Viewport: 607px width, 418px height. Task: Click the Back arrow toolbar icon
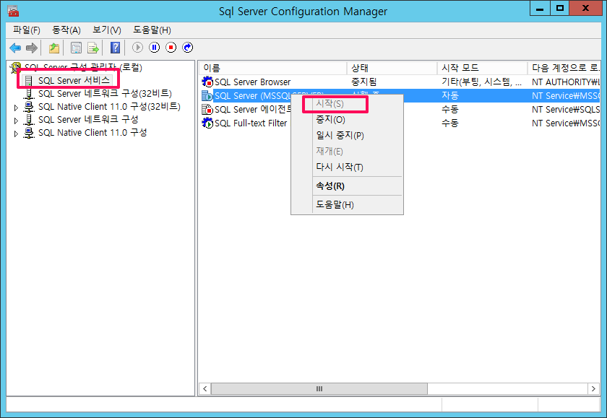point(15,48)
